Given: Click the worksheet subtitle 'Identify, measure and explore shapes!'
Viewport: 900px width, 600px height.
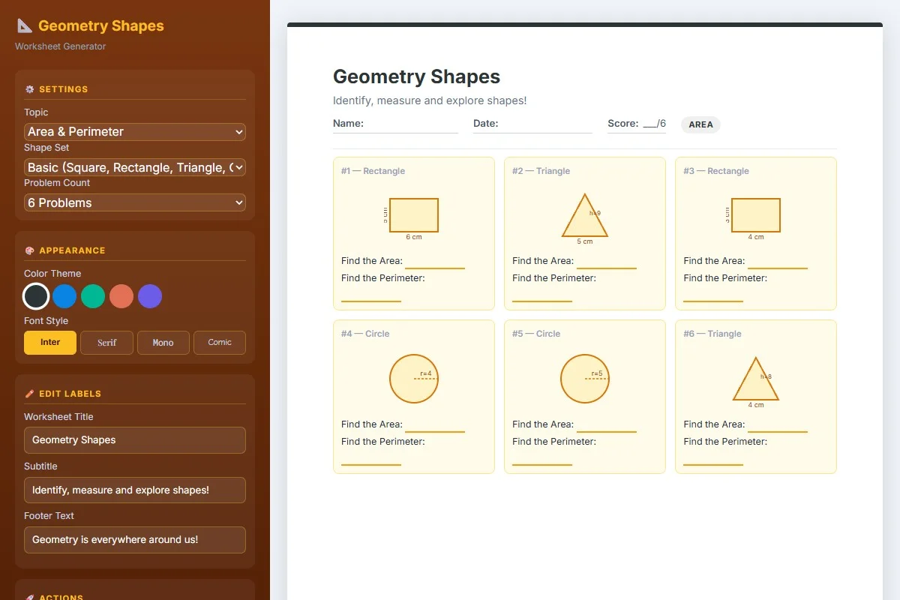Looking at the screenshot, I should (x=430, y=100).
